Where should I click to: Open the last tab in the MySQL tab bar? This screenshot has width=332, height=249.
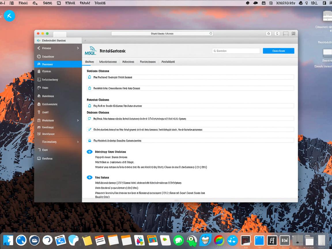pyautogui.click(x=168, y=62)
